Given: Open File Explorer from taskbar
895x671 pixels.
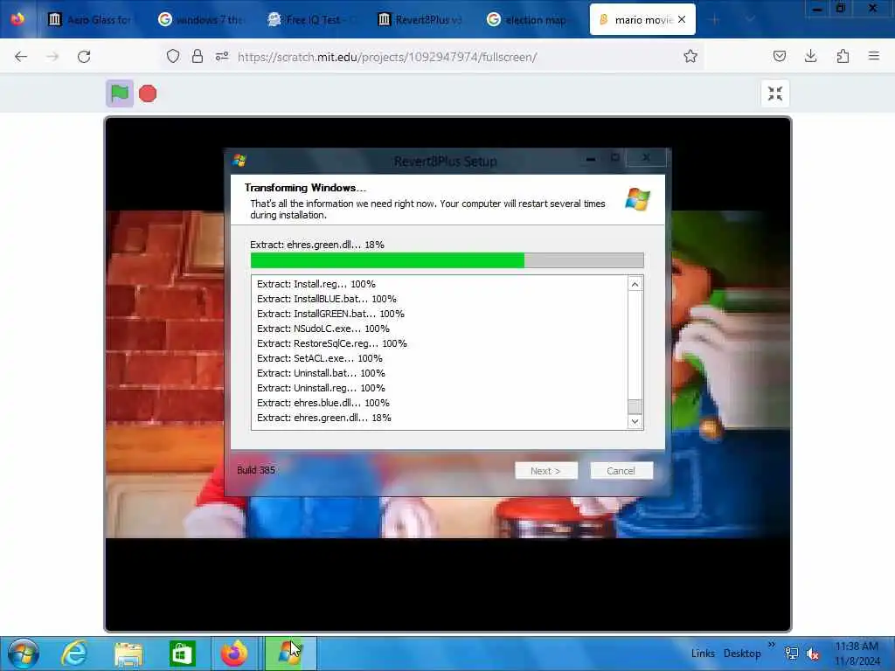Looking at the screenshot, I should pyautogui.click(x=128, y=654).
